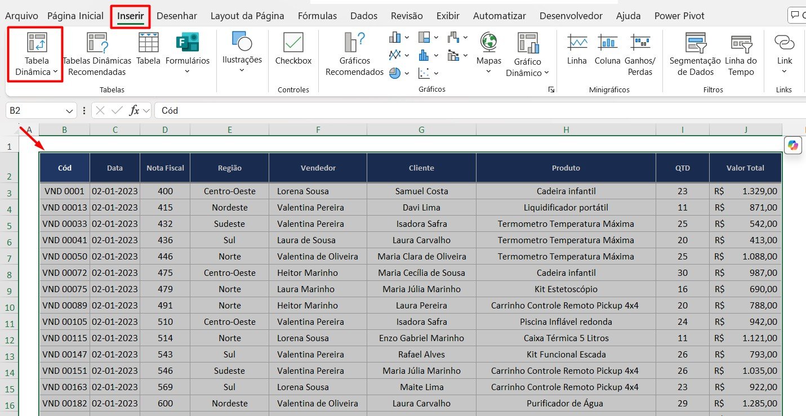The width and height of the screenshot is (806, 416).
Task: Click the waterfall chart icon
Action: coord(453,38)
